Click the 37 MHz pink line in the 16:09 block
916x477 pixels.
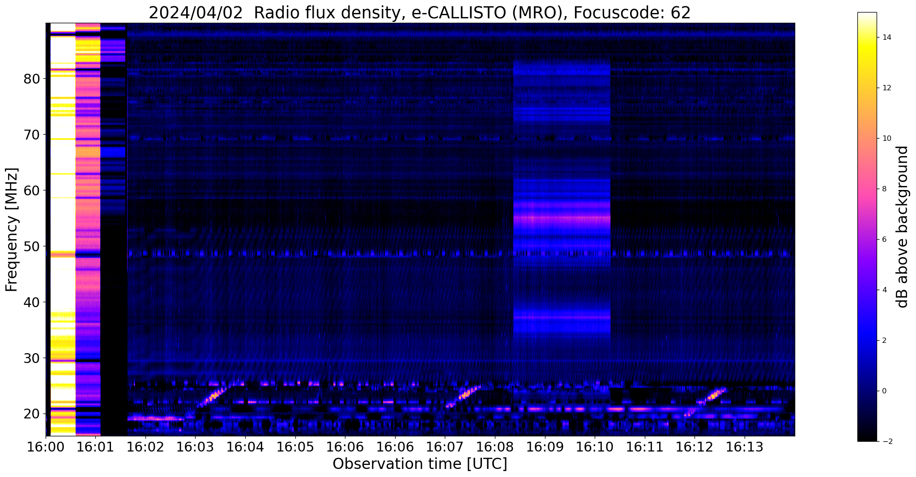562,317
